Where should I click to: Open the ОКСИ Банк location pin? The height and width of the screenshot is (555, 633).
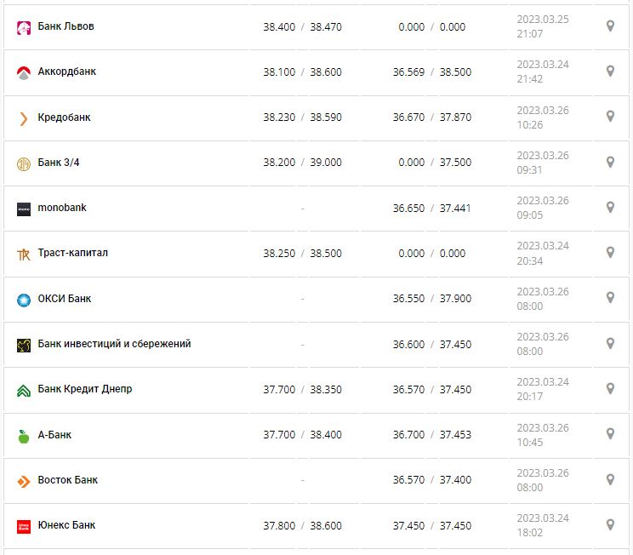click(x=610, y=298)
